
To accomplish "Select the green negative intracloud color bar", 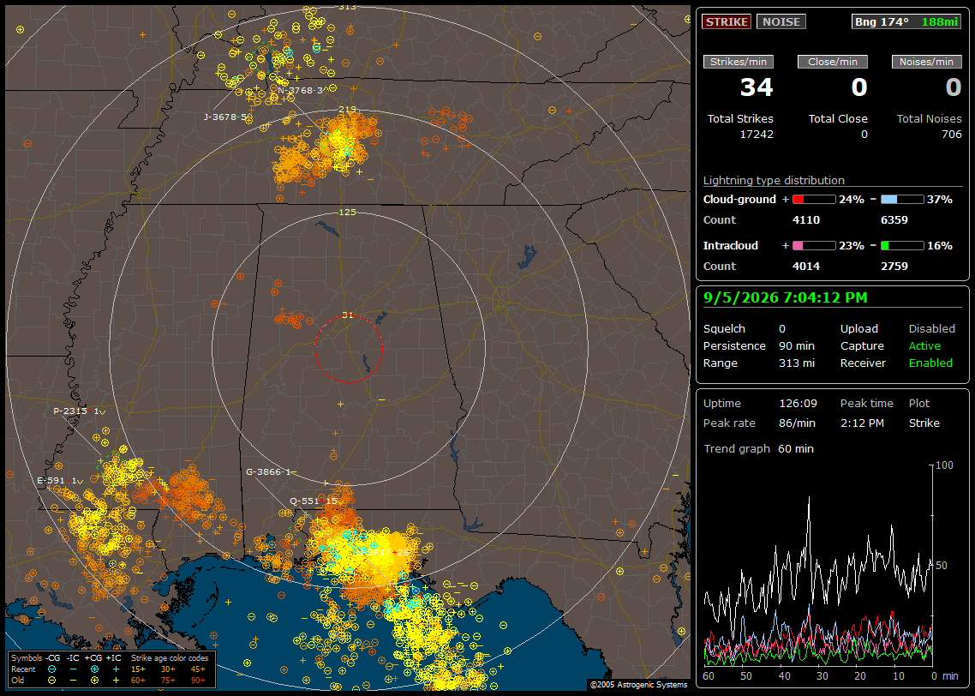I will [x=901, y=246].
